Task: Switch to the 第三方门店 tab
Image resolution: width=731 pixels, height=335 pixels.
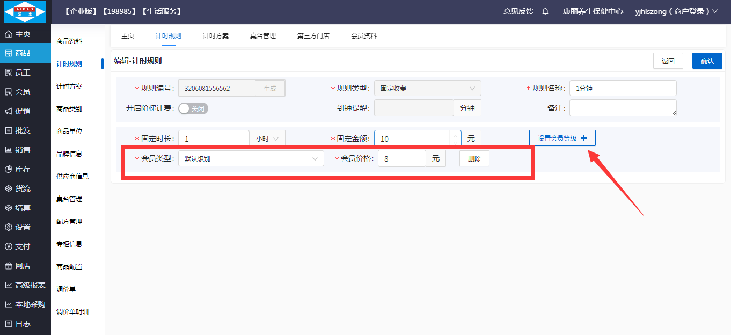Action: coord(313,36)
